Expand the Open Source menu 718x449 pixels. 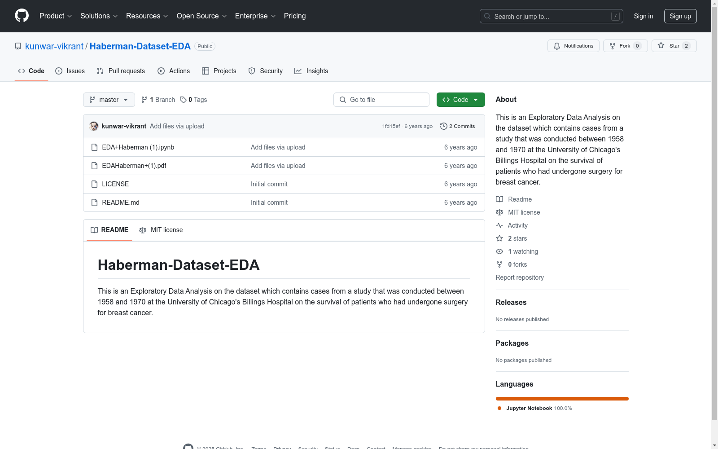[201, 16]
